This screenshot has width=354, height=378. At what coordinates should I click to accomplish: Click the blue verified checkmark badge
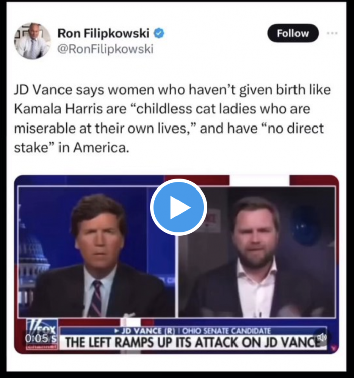point(159,33)
